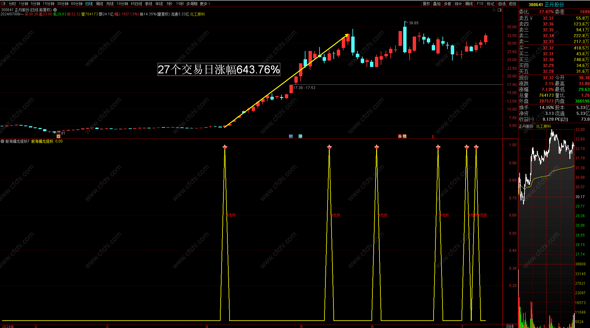Screen dimensions: 590x328
Task: Click the 收益(一) 0.120 value
Action: pyautogui.click(x=548, y=119)
